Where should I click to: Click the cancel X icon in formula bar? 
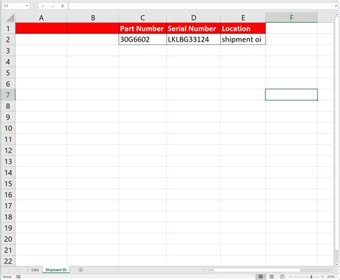(43, 6)
